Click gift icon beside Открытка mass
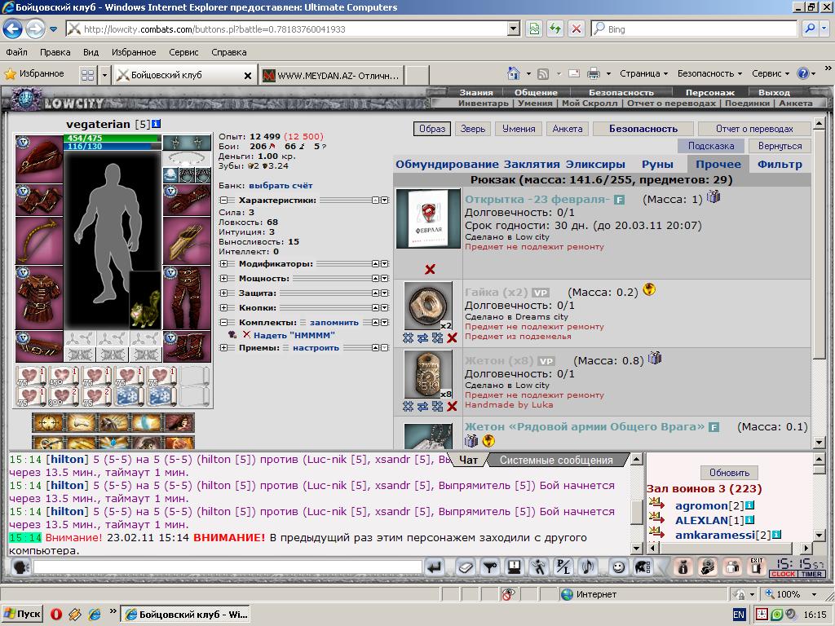 point(714,197)
